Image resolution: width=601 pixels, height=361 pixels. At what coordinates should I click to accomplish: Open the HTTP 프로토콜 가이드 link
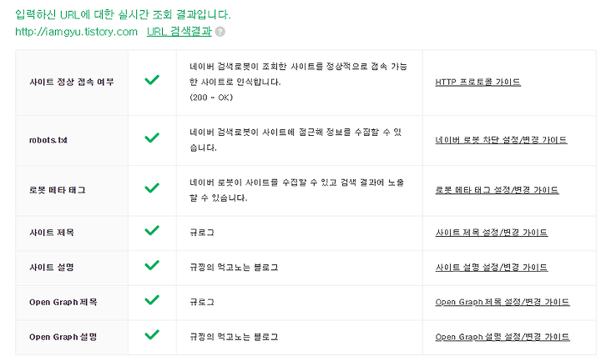[478, 82]
